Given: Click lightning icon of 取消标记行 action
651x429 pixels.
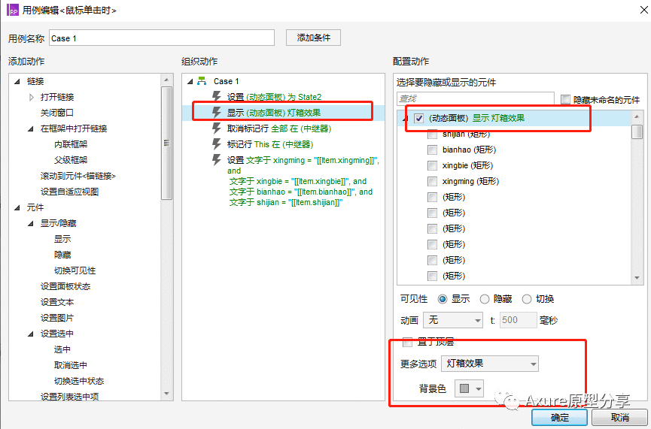Looking at the screenshot, I should click(x=216, y=128).
